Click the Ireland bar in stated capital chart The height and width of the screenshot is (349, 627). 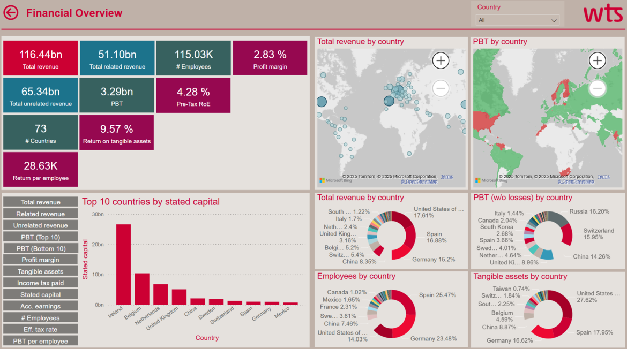(x=124, y=265)
